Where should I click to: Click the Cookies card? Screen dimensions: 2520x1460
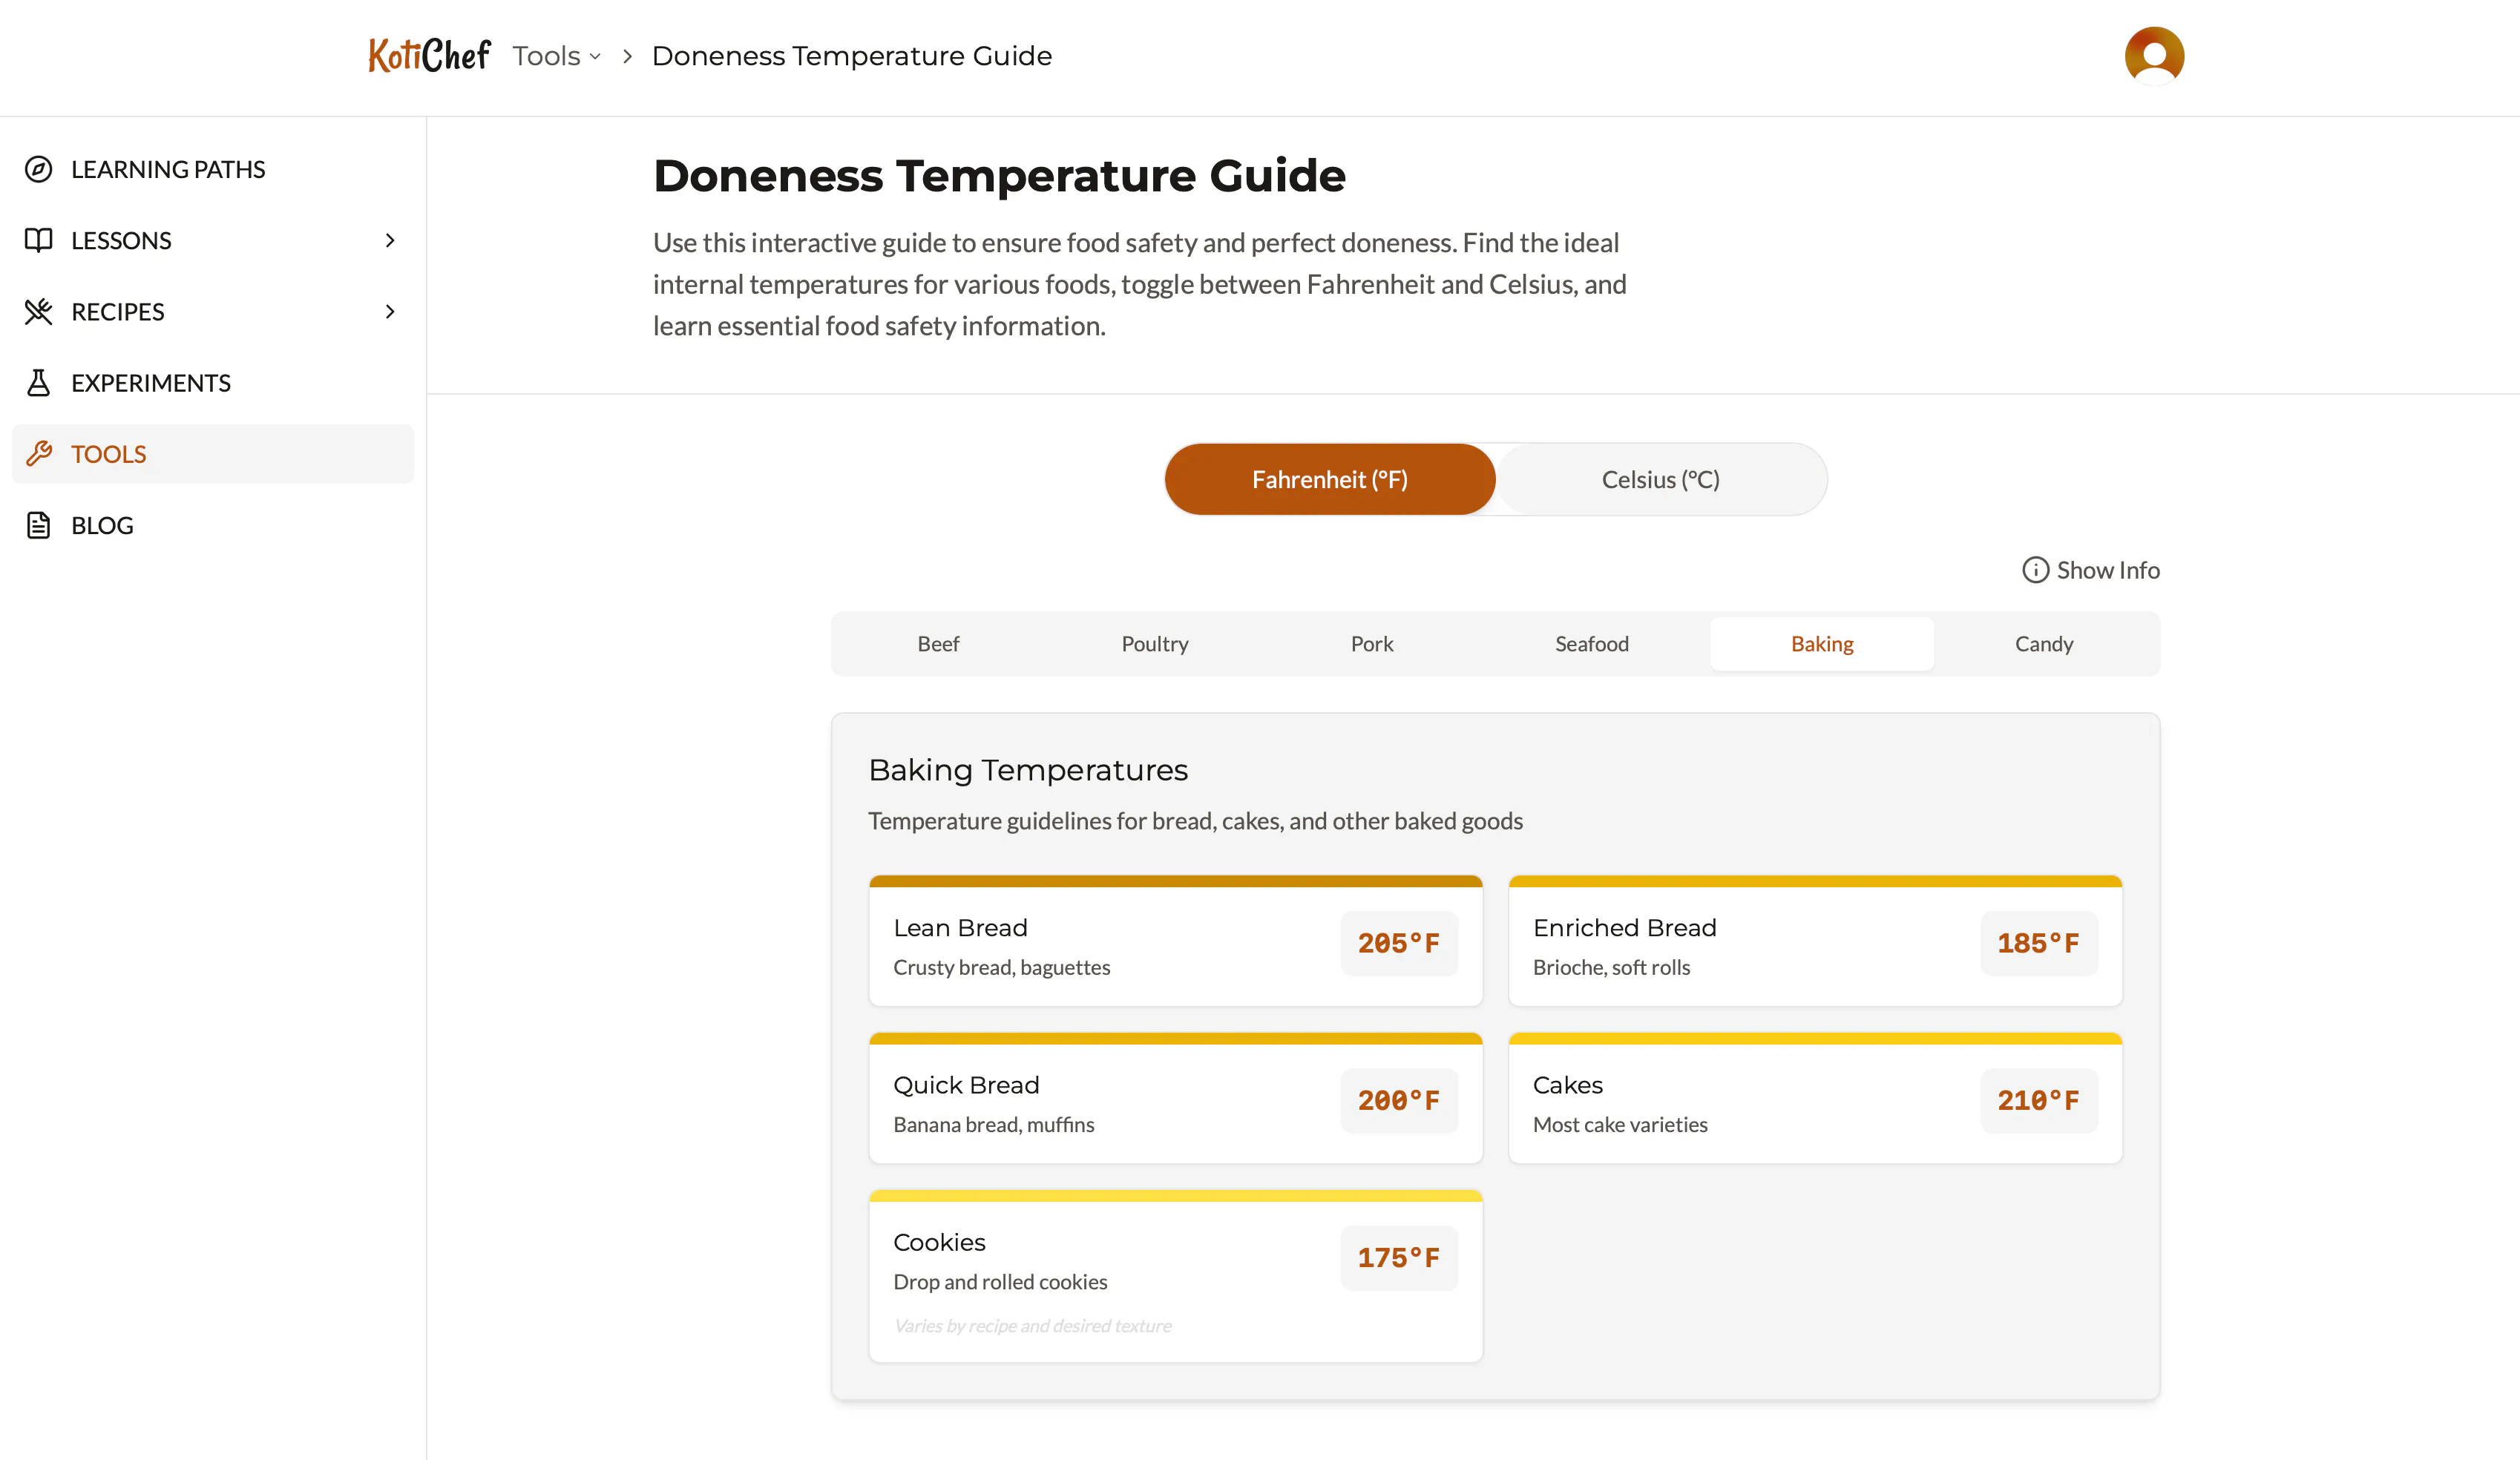point(1175,1276)
